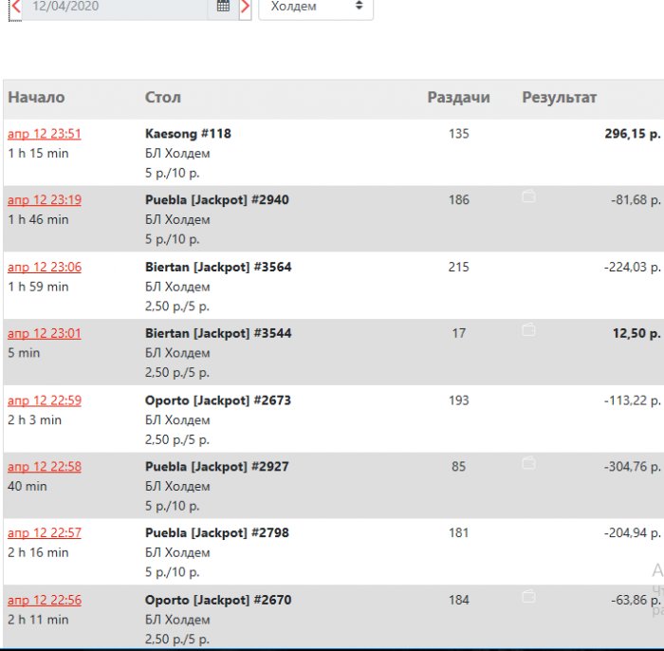This screenshot has height=651, width=664.
Task: Open session link апр 12 23:19
Action: point(45,200)
